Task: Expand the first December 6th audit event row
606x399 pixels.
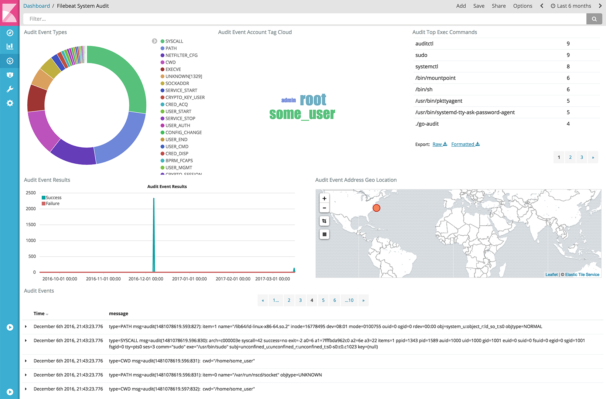Action: [26, 326]
